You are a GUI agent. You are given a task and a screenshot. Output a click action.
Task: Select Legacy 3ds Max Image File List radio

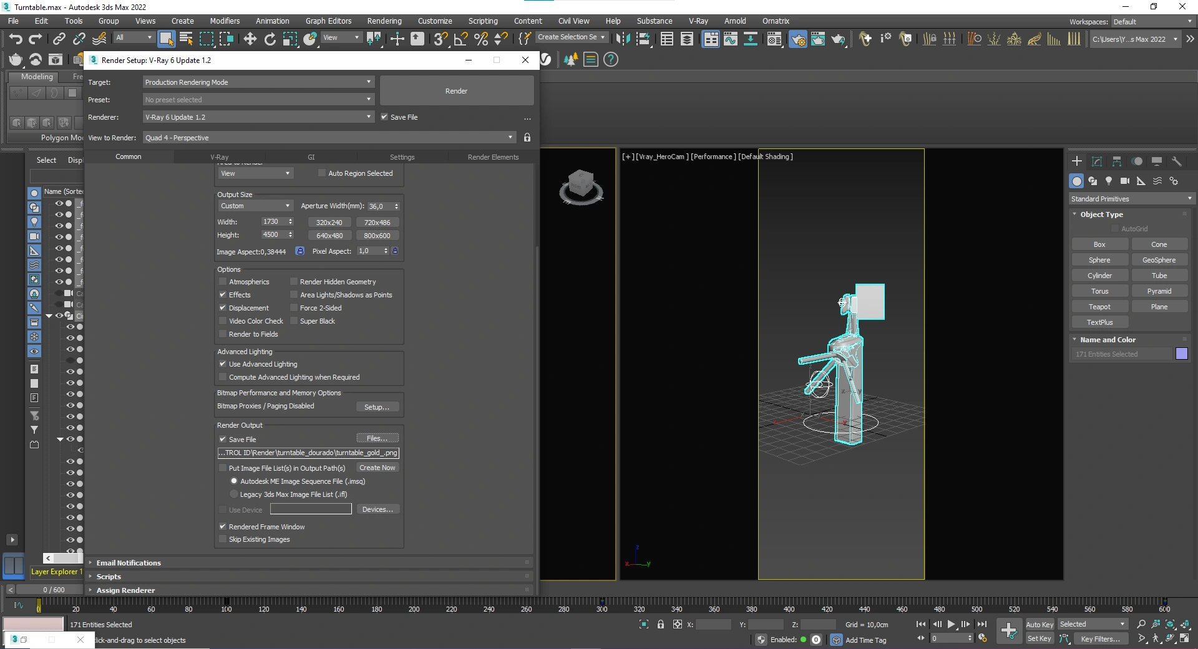[x=234, y=494]
